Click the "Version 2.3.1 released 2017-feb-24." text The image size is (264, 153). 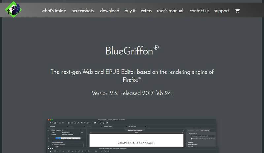point(132,93)
